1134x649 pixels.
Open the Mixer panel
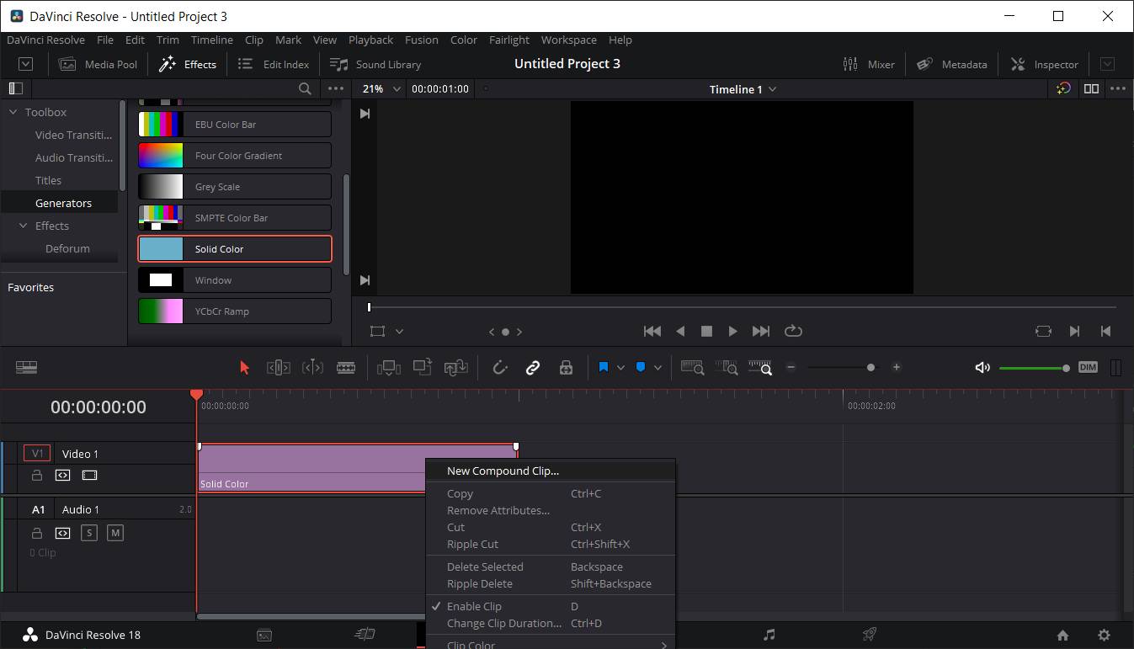(x=869, y=64)
